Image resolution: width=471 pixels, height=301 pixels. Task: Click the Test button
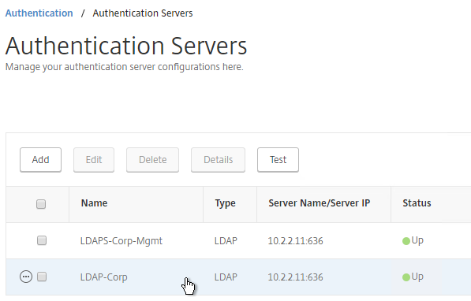278,160
